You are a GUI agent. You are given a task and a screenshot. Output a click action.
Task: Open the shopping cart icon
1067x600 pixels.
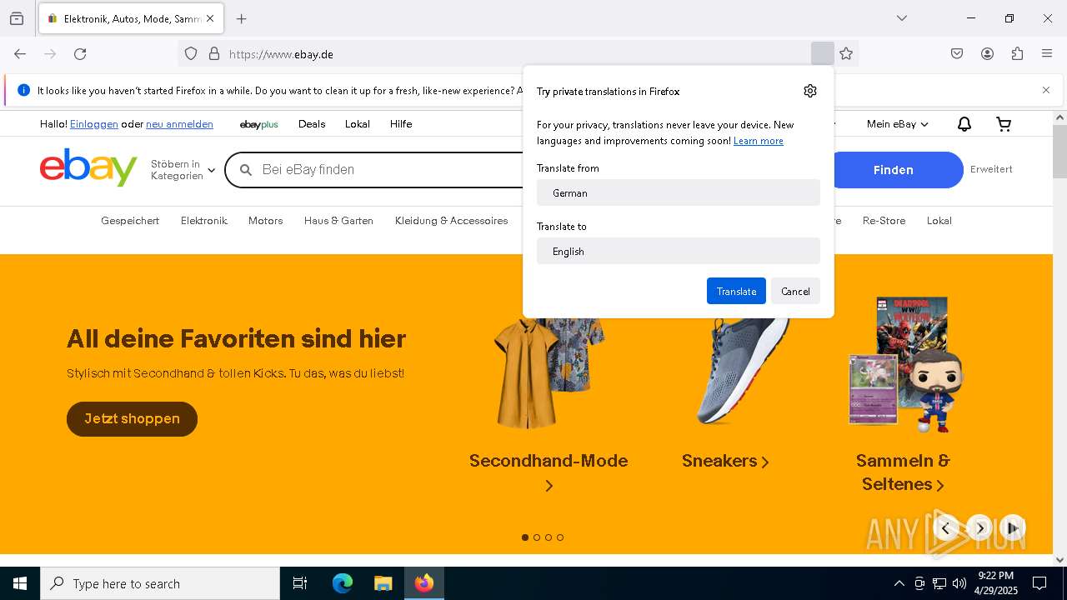(1004, 124)
